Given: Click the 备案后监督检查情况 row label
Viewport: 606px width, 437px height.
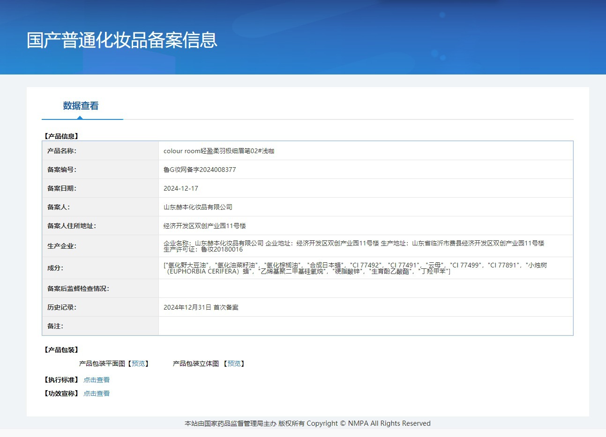Looking at the screenshot, I should coord(78,289).
